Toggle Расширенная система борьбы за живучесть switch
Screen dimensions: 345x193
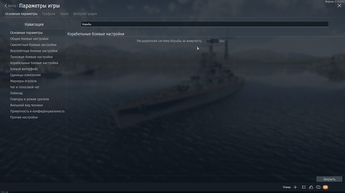click(x=213, y=41)
